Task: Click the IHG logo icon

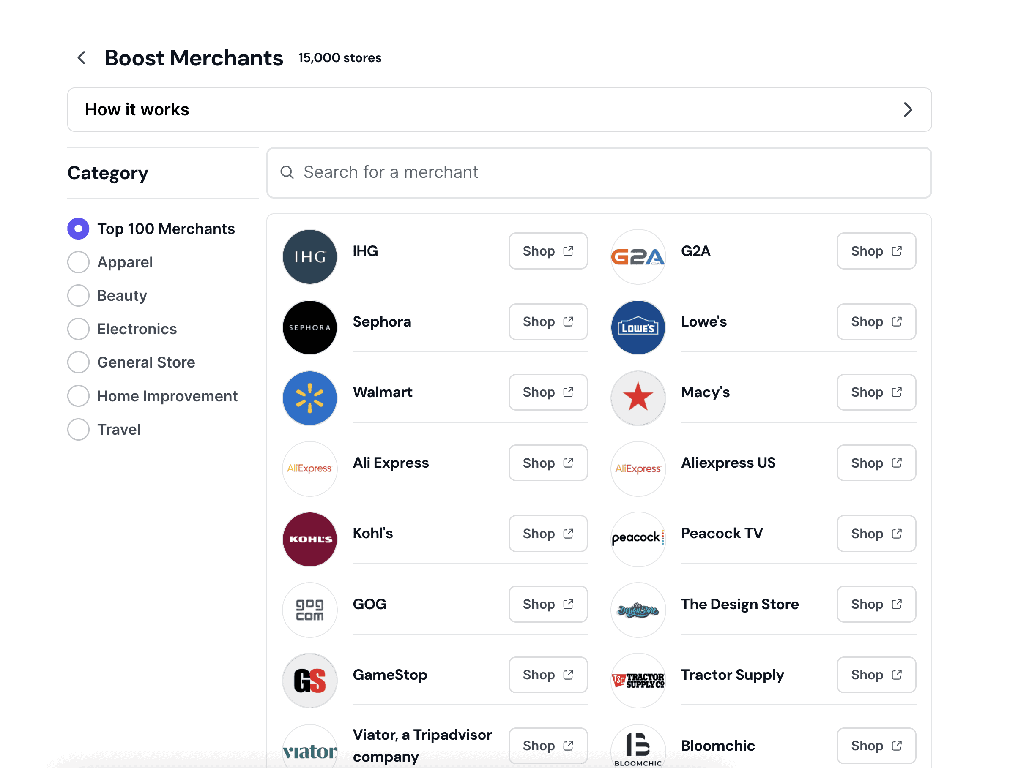Action: coord(309,256)
